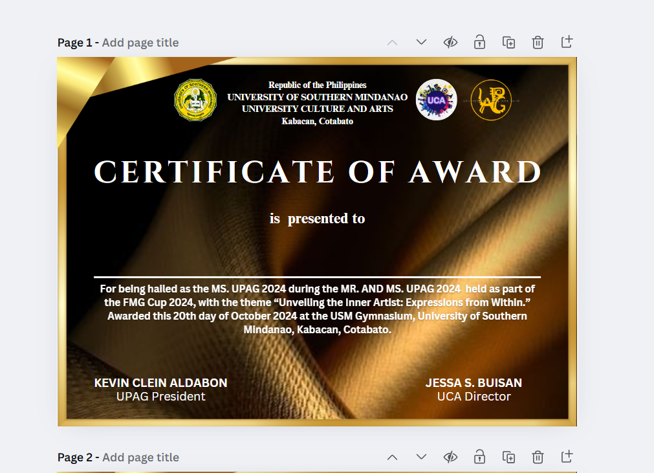Image resolution: width=654 pixels, height=473 pixels.
Task: Duplicate Page 1
Action: click(x=509, y=43)
